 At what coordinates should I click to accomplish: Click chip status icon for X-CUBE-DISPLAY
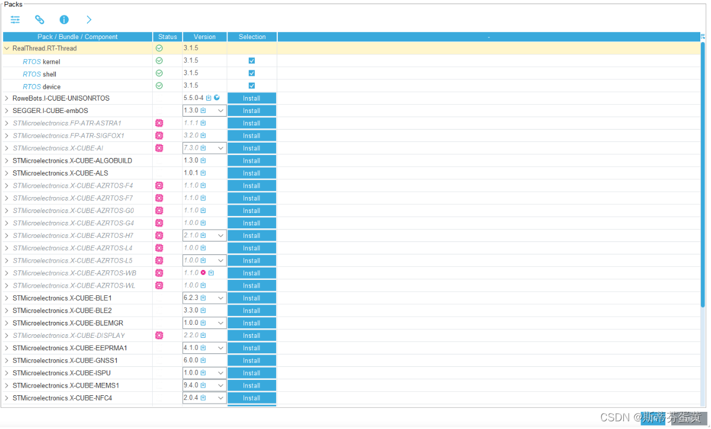click(x=159, y=336)
